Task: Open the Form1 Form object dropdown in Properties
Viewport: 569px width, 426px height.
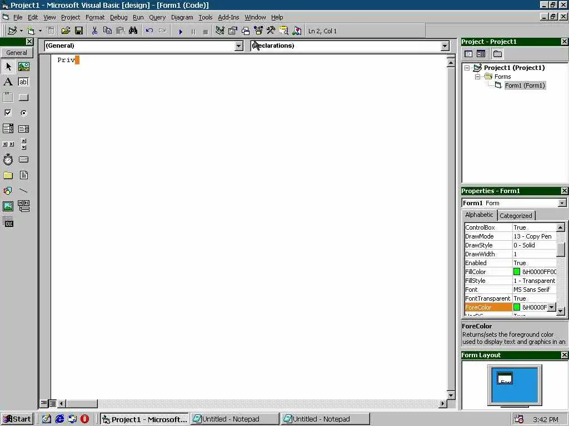Action: [562, 203]
